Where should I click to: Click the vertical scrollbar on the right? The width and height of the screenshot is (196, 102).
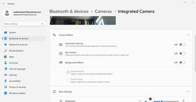pos(195,53)
